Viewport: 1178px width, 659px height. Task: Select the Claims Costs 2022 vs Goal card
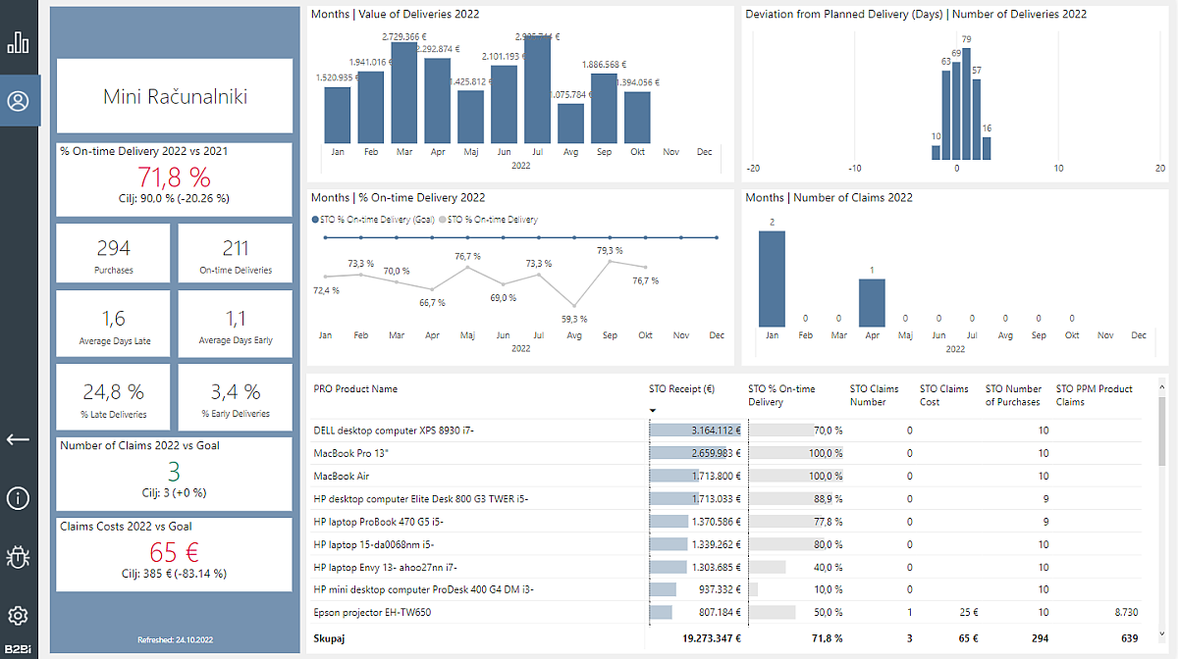(174, 552)
